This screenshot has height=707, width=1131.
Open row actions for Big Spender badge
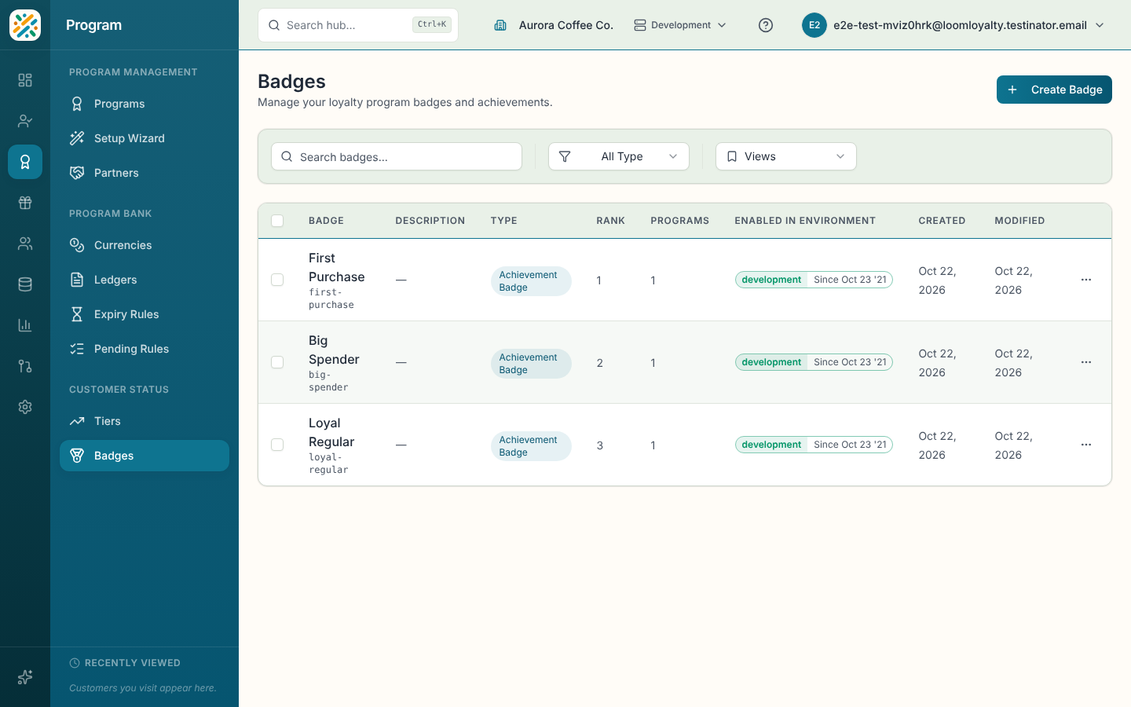(x=1086, y=362)
